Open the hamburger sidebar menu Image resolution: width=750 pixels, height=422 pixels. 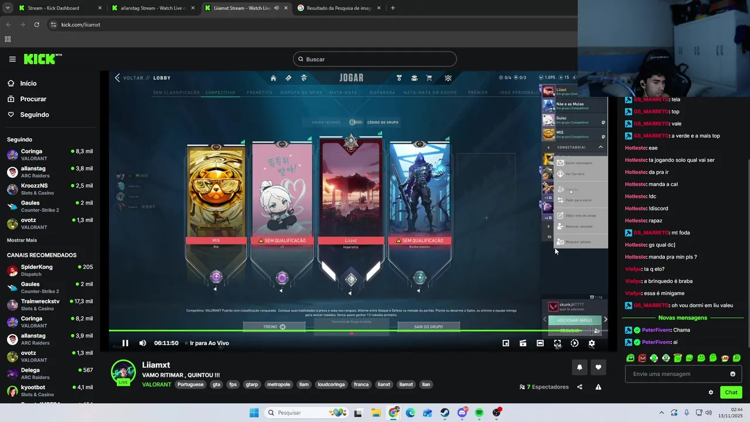pyautogui.click(x=12, y=59)
